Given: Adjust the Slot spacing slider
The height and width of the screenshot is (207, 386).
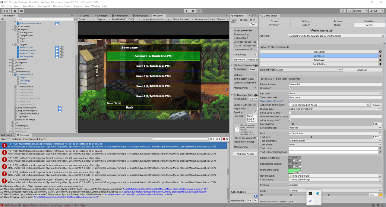Looking at the screenshot, I should 330,124.
